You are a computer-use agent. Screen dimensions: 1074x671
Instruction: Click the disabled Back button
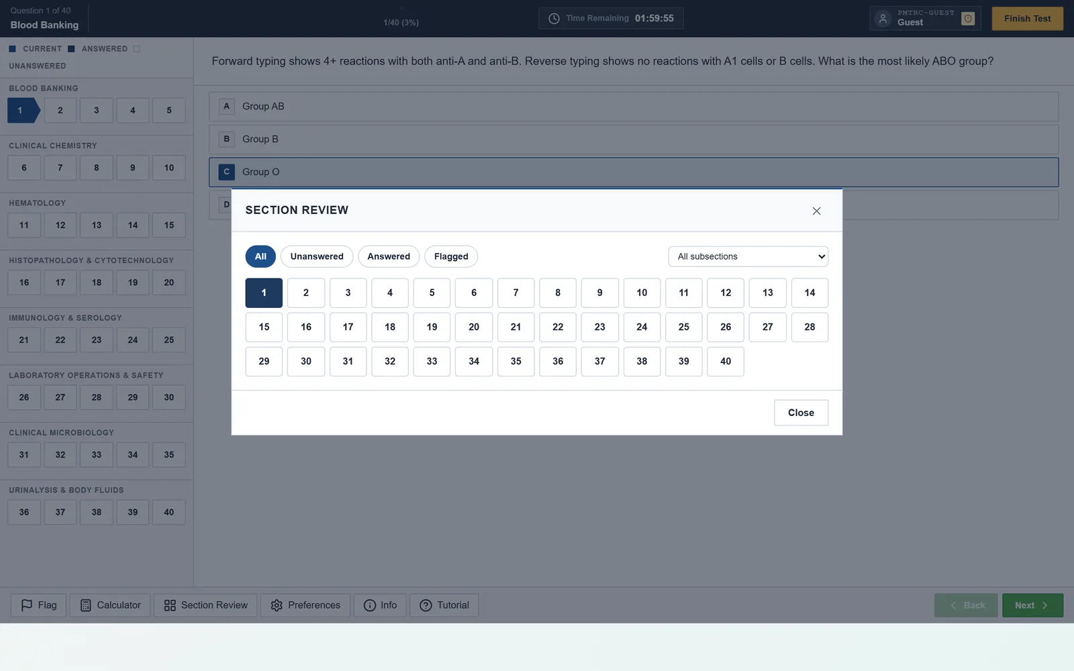pos(966,605)
